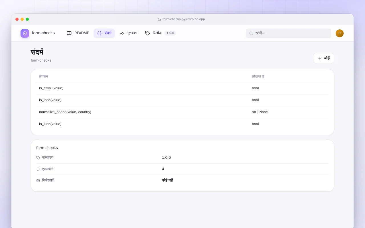Open the गुणवत्ता tab

(x=128, y=33)
